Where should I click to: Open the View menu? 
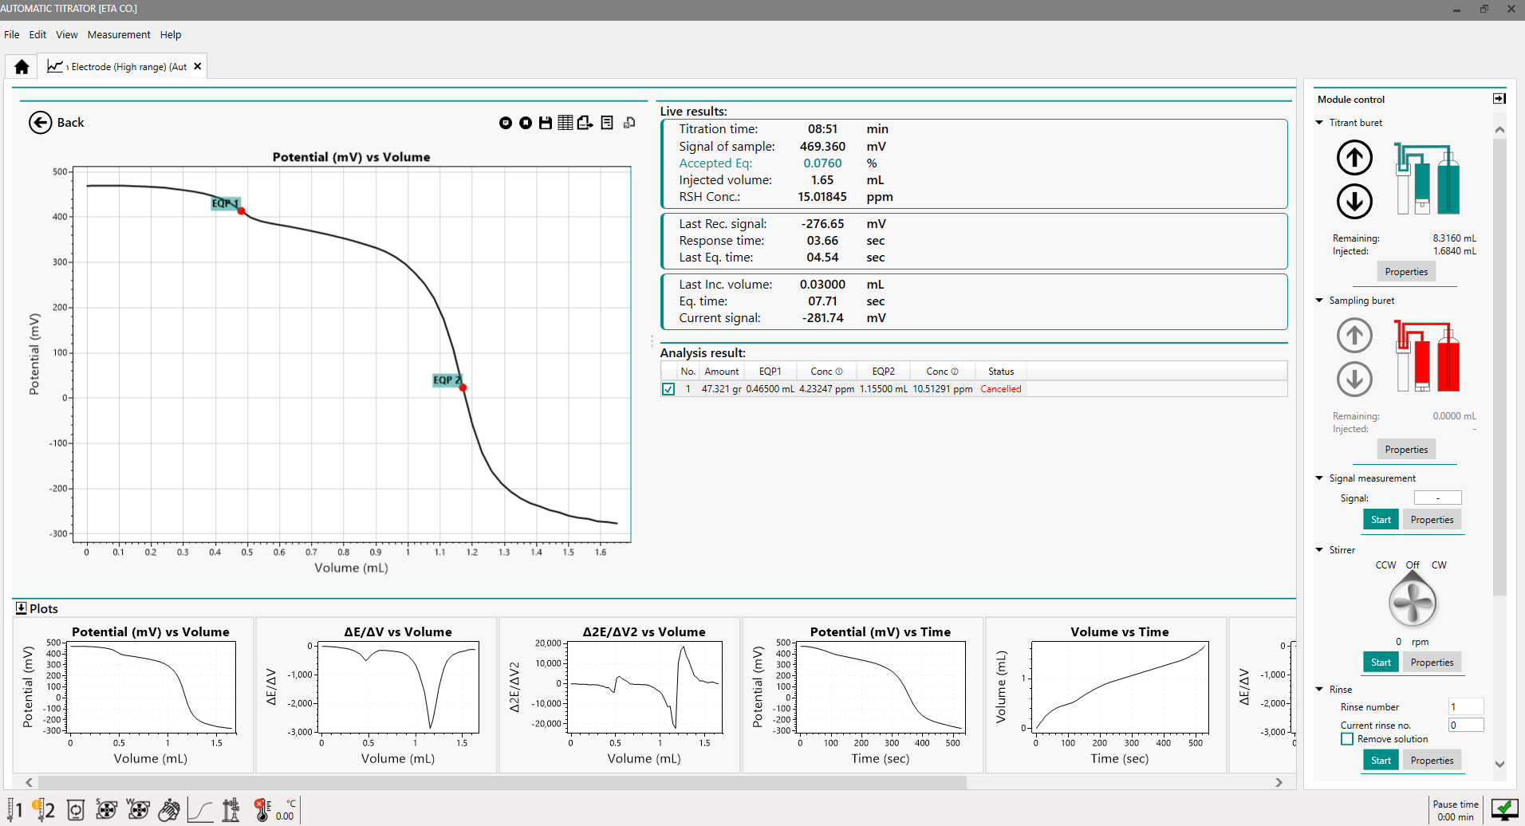click(67, 35)
